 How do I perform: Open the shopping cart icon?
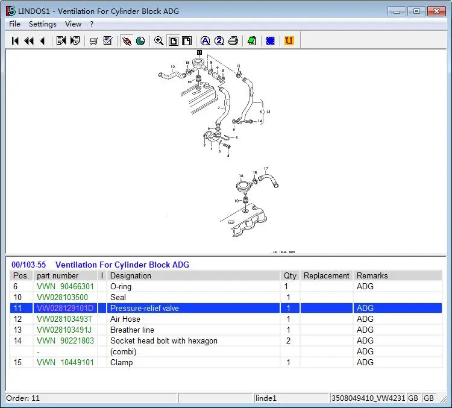pos(93,41)
